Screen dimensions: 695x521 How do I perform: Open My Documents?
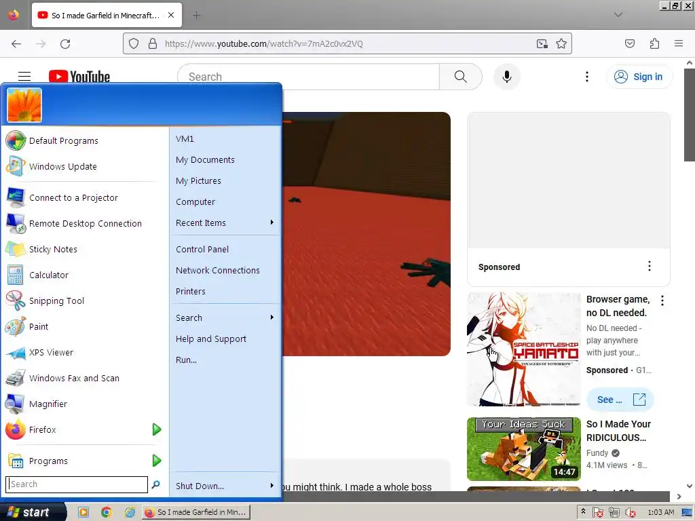[x=205, y=160]
